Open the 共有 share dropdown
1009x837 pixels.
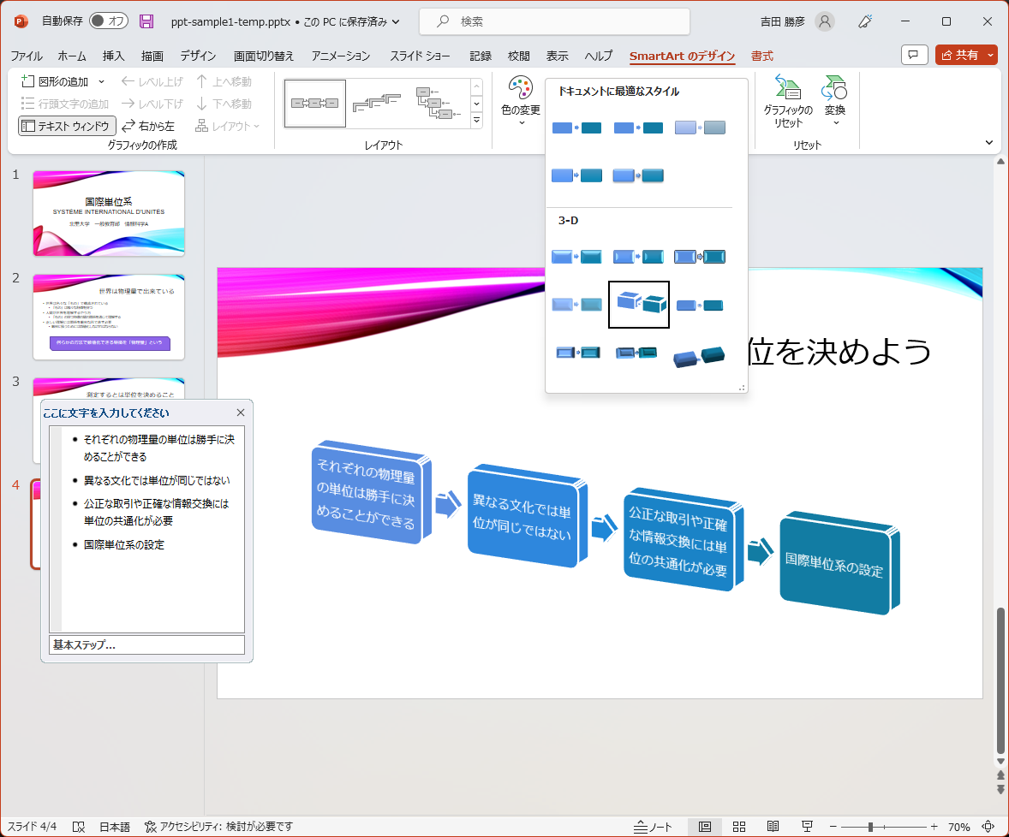click(991, 55)
